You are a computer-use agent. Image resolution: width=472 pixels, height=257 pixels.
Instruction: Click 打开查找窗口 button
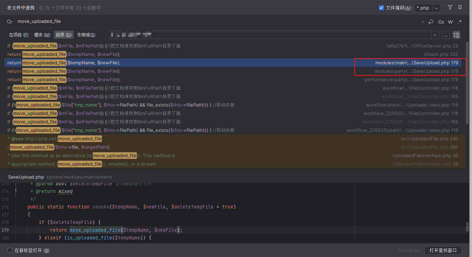click(x=443, y=250)
